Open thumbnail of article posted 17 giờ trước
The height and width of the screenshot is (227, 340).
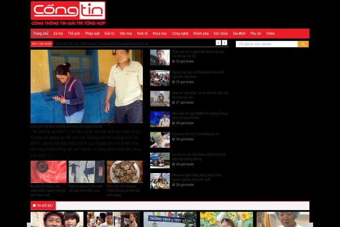pyautogui.click(x=160, y=99)
